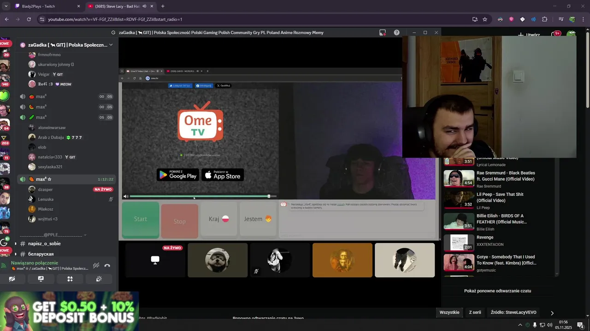Open active max voice channel with timer 1:12:22
Screen dimensions: 590x331
click(66, 179)
